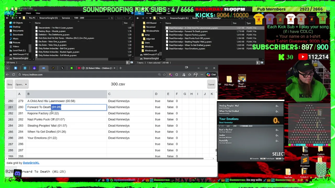Select column B header in the grid
The image size is (335, 188).
point(66,94)
